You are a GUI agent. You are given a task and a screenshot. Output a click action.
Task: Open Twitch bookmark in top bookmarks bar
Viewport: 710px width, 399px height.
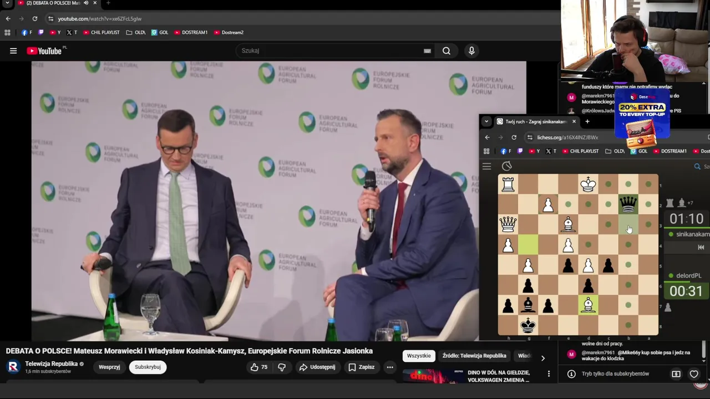(41, 33)
